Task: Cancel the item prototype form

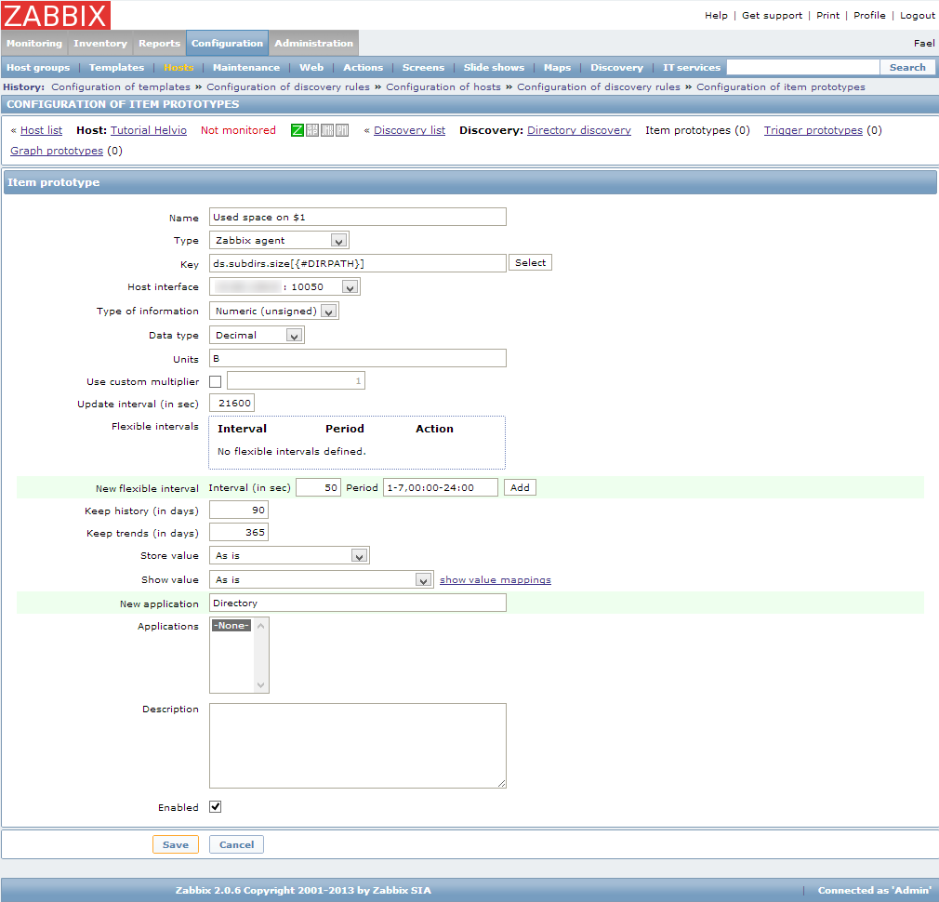Action: (x=236, y=844)
